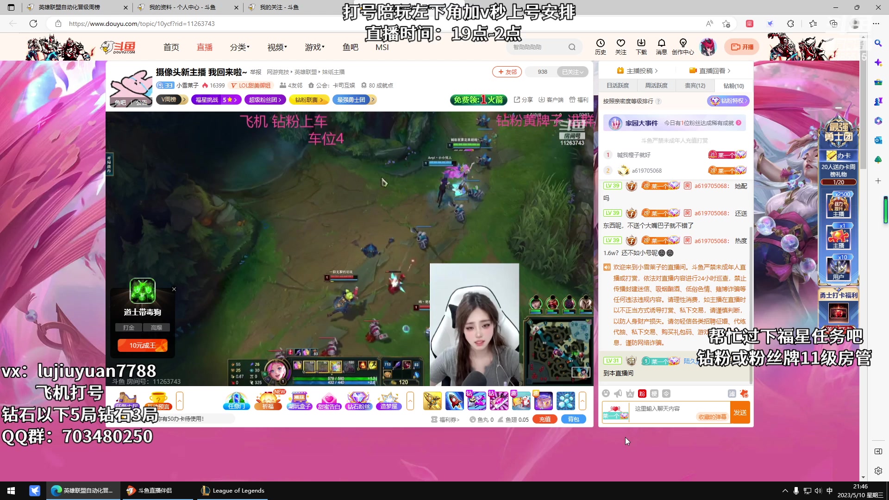Switch to the 日活跃度 tab

(618, 86)
